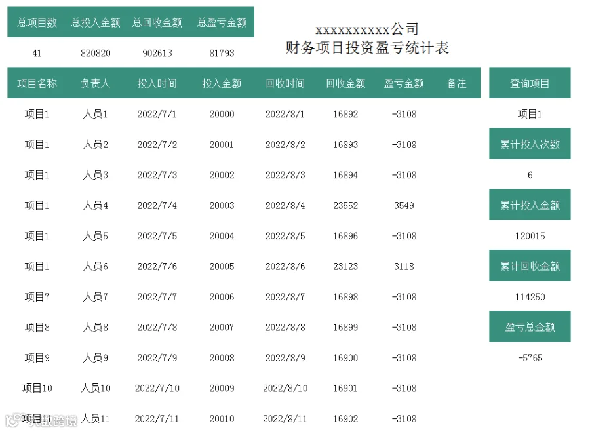Select total invested value 820820

click(x=96, y=53)
